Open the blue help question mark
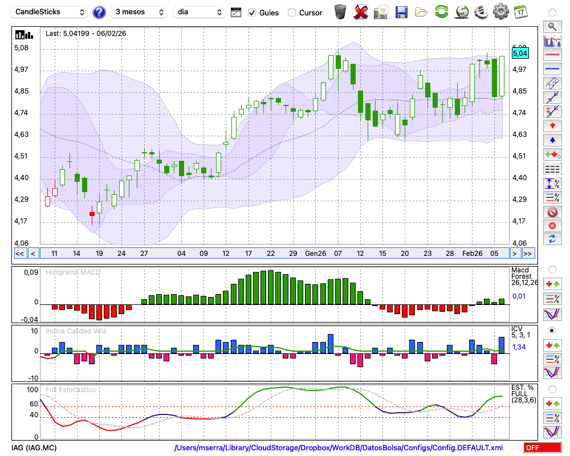 [x=99, y=12]
